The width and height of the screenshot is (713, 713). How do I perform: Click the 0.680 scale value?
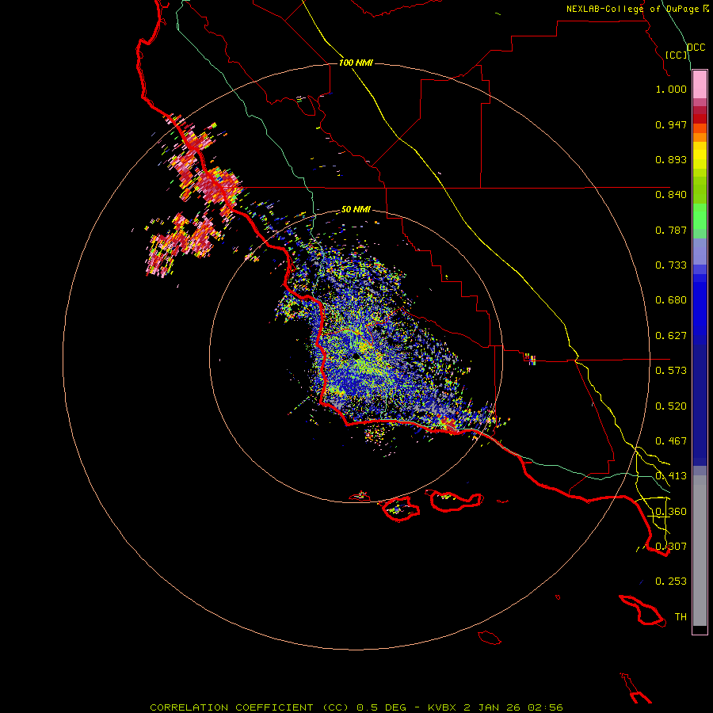[x=671, y=300]
